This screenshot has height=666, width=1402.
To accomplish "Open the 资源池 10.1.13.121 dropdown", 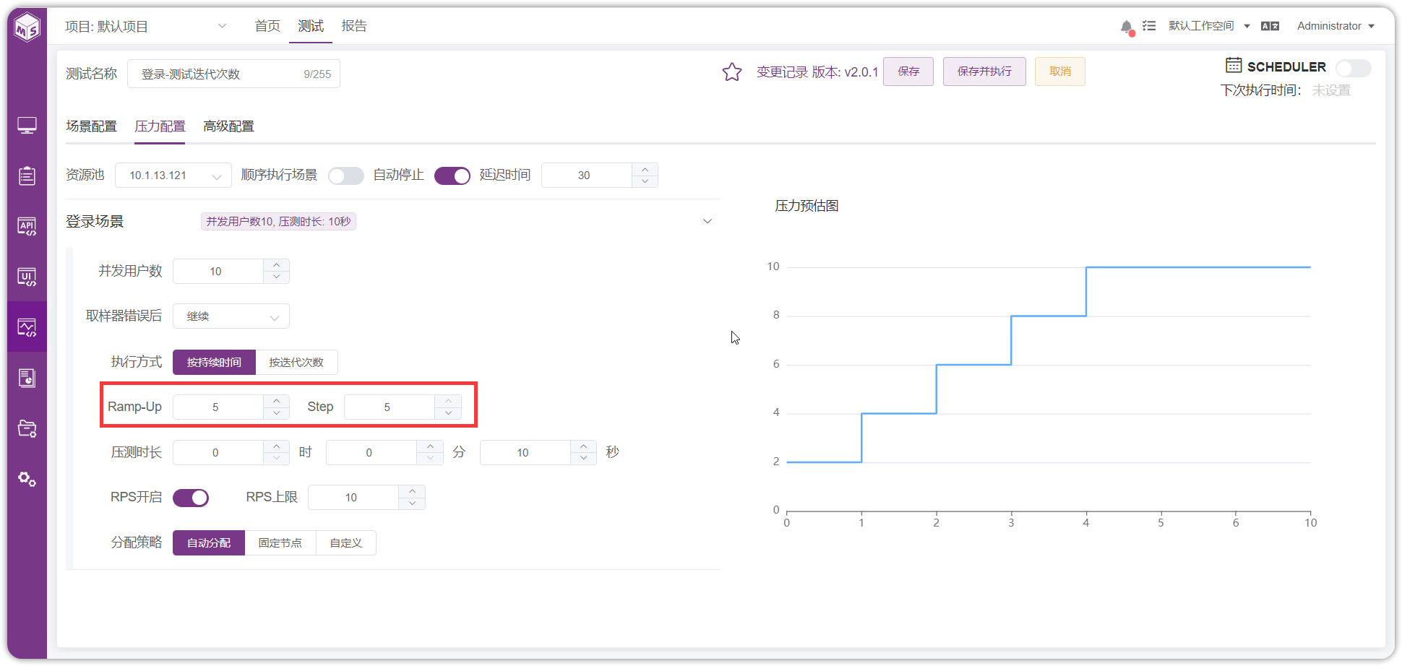I will pos(173,176).
